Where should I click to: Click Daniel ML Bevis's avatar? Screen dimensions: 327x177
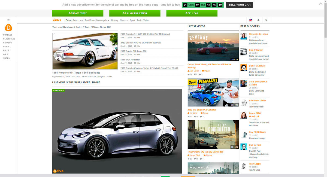[244, 68]
